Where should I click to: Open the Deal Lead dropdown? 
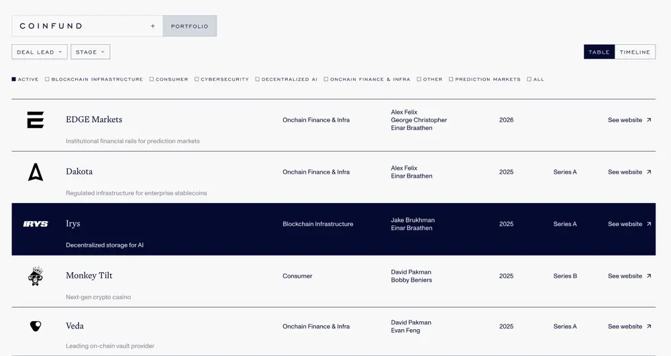[x=40, y=52]
